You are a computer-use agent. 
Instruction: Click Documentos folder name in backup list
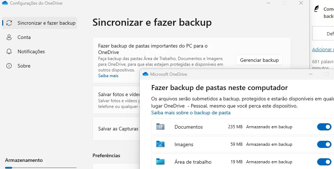click(189, 127)
